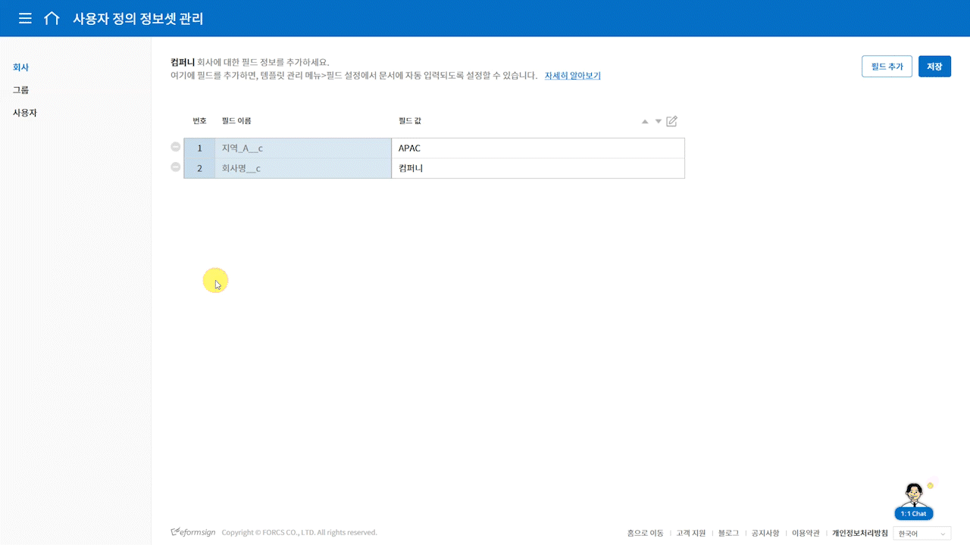Open the hamburger navigation menu
Screen dimensions: 970x545
click(x=25, y=18)
